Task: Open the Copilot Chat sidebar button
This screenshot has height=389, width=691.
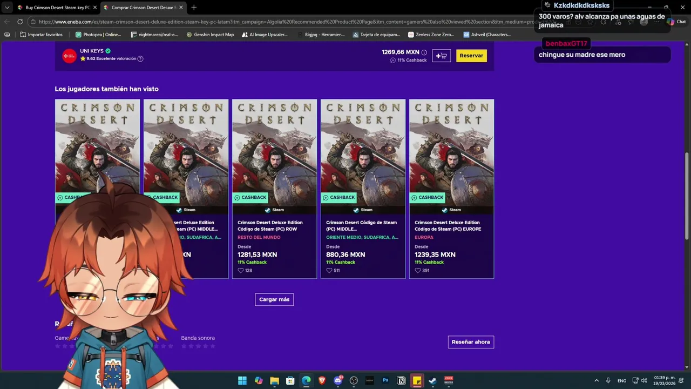Action: pos(676,22)
